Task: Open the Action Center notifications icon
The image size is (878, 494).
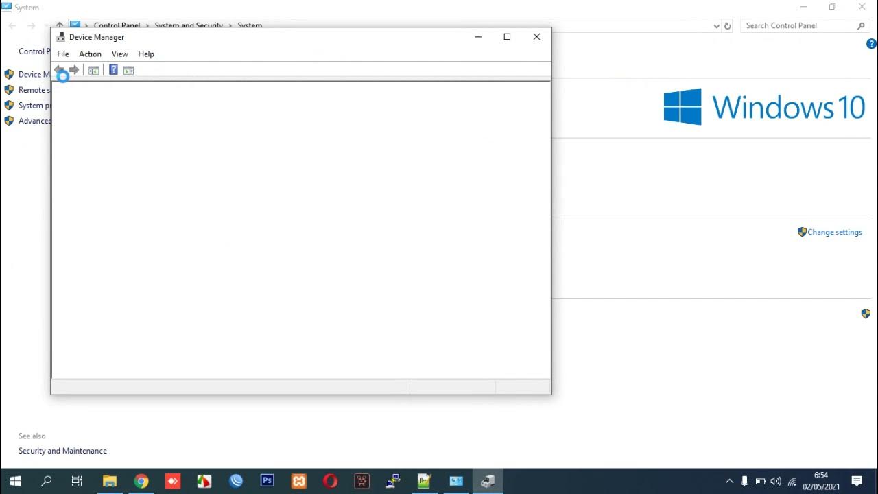Action: (x=857, y=481)
